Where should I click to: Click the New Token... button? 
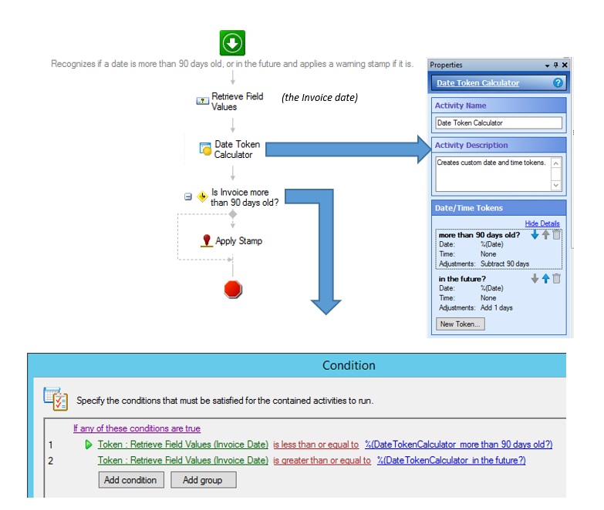461,324
